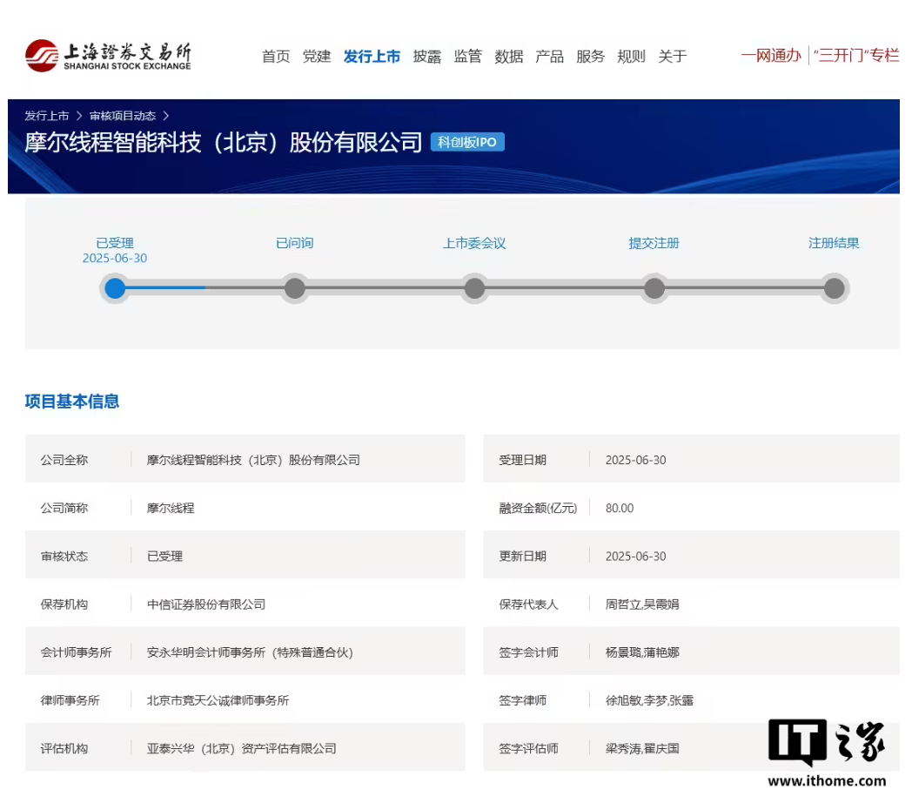This screenshot has height=810, width=912.
Task: Select the 提交注册 progress node
Action: tap(654, 288)
